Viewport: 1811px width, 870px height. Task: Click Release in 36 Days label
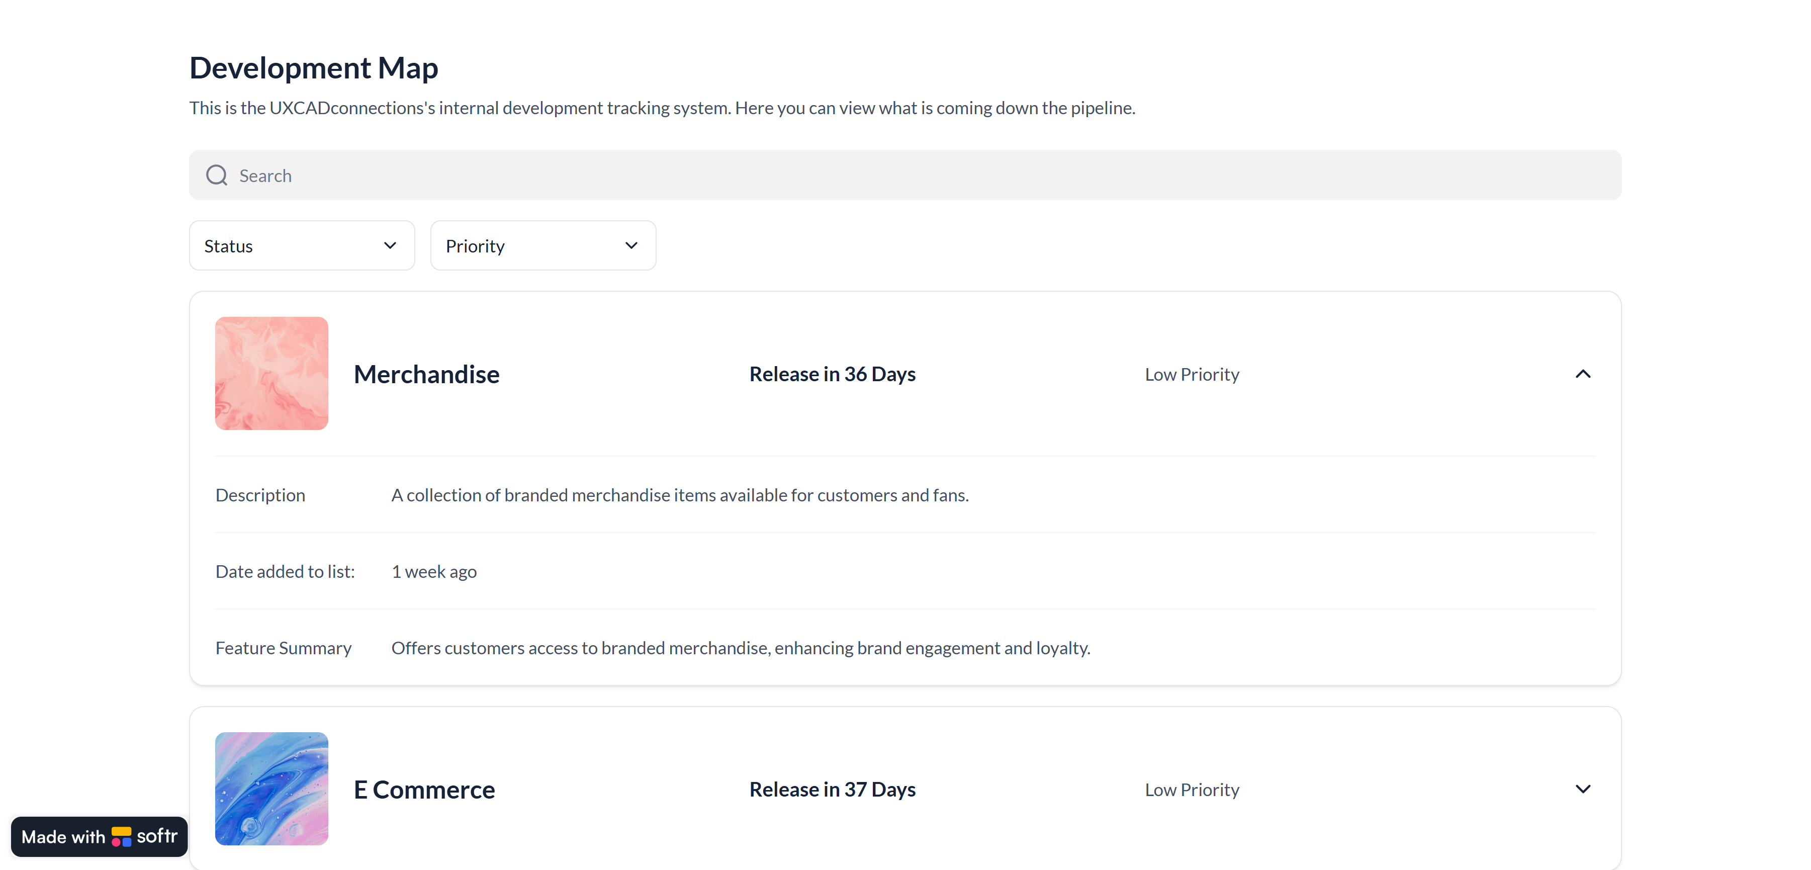click(x=833, y=374)
